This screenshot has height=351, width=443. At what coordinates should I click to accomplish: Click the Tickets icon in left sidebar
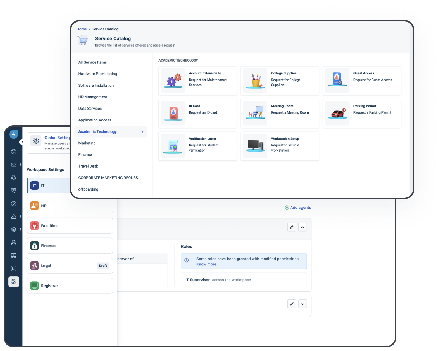14,165
